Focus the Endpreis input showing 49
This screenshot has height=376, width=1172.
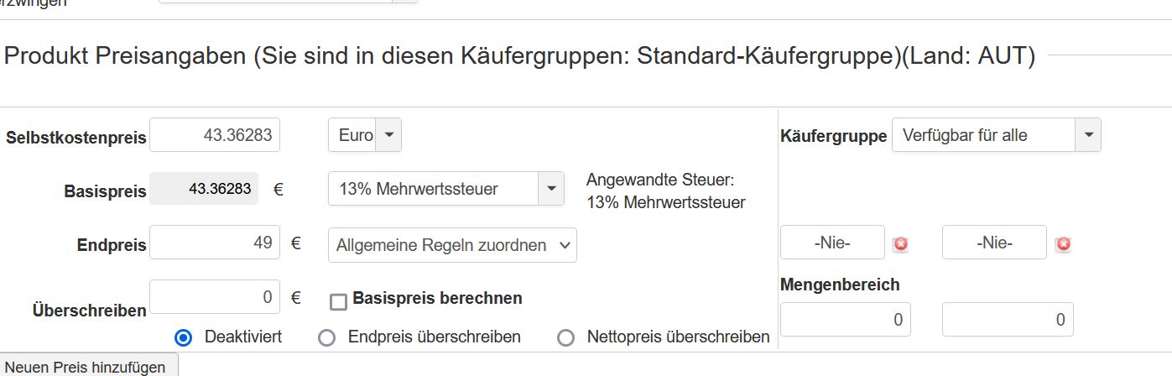coord(215,243)
